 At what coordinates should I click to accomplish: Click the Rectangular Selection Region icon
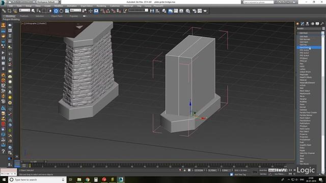pos(44,11)
